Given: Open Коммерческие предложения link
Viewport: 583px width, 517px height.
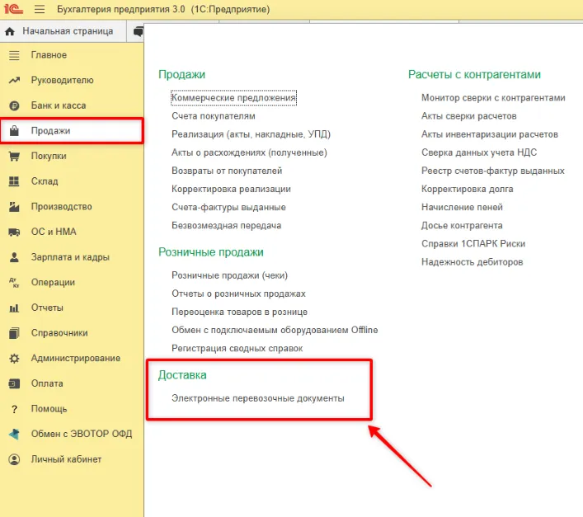Looking at the screenshot, I should [x=233, y=98].
